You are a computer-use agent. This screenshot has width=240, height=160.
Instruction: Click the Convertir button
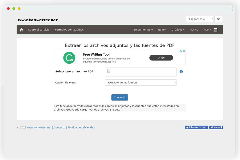(x=120, y=97)
